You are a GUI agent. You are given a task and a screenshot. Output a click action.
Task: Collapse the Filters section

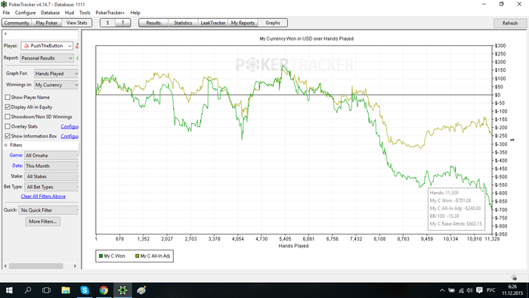coord(6,145)
